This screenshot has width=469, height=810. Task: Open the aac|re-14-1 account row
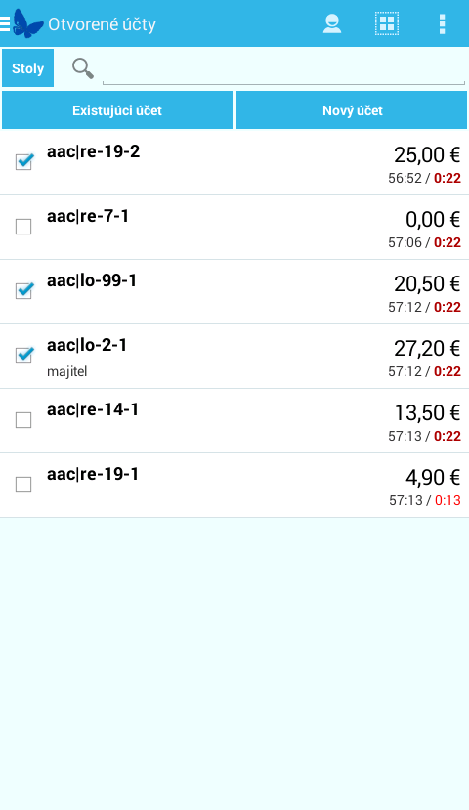[x=234, y=421]
